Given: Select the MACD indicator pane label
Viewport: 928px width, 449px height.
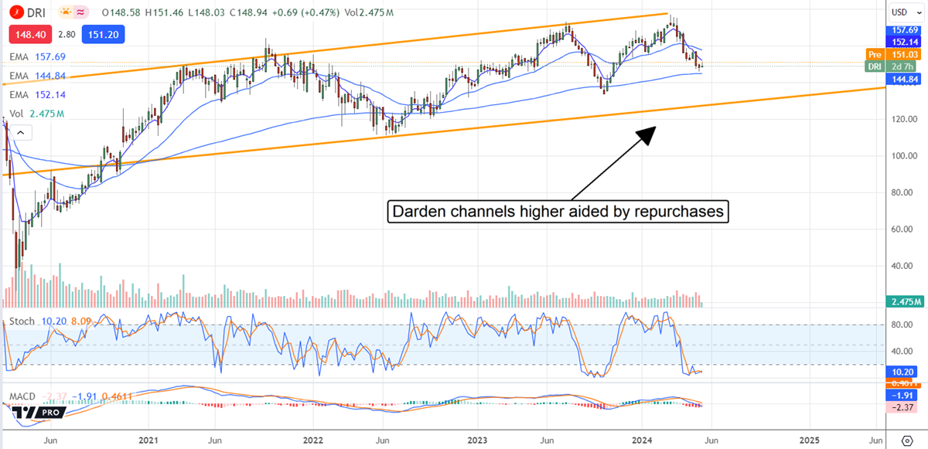Looking at the screenshot, I should [x=22, y=397].
